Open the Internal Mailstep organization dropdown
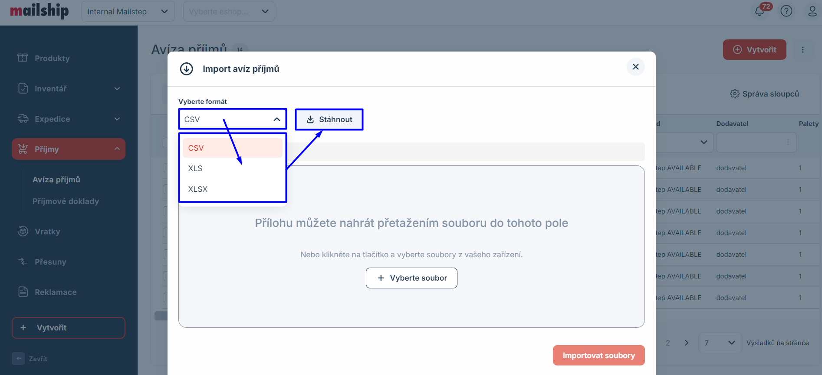 pyautogui.click(x=128, y=12)
